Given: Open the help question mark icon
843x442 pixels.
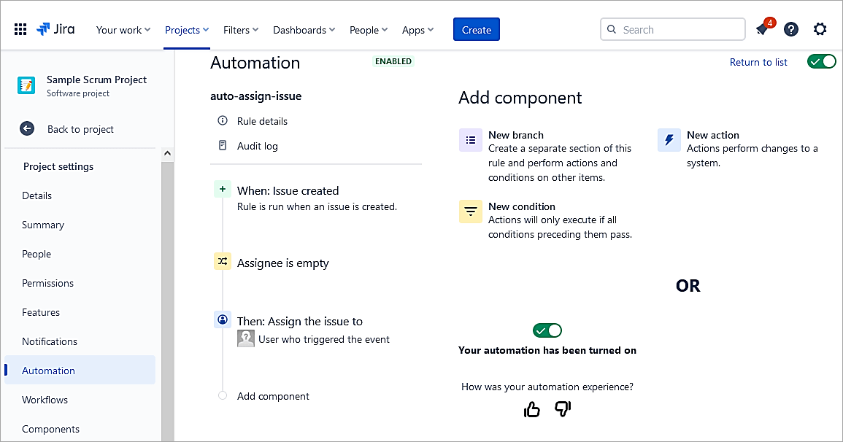Looking at the screenshot, I should (x=791, y=30).
